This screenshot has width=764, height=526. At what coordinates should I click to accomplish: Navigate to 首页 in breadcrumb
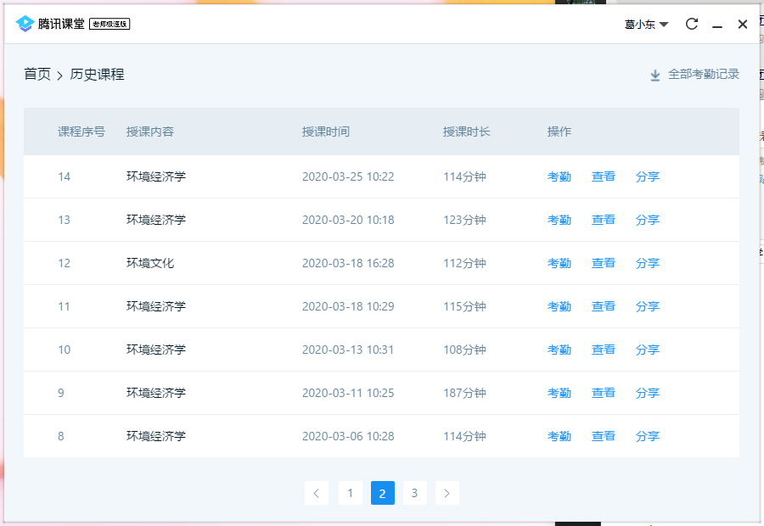pyautogui.click(x=37, y=75)
